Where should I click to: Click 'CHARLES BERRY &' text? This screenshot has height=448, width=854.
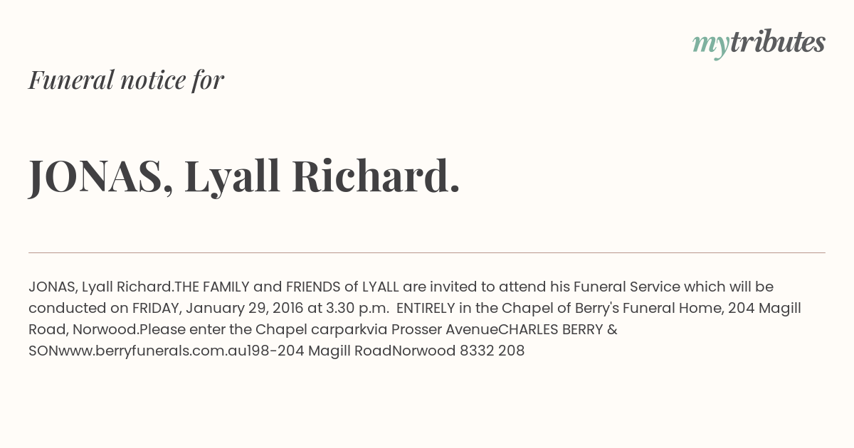coord(558,329)
